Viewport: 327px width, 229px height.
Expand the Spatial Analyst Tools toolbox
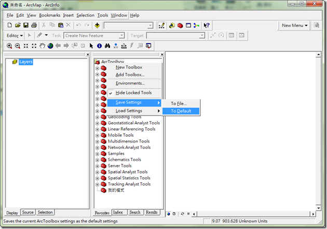pos(97,172)
